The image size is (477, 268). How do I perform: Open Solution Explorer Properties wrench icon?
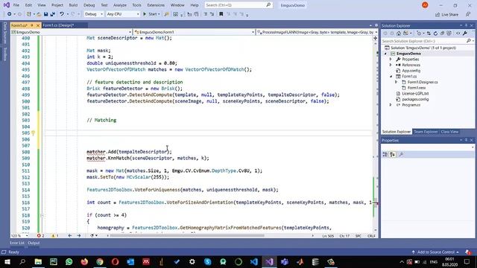[465, 33]
